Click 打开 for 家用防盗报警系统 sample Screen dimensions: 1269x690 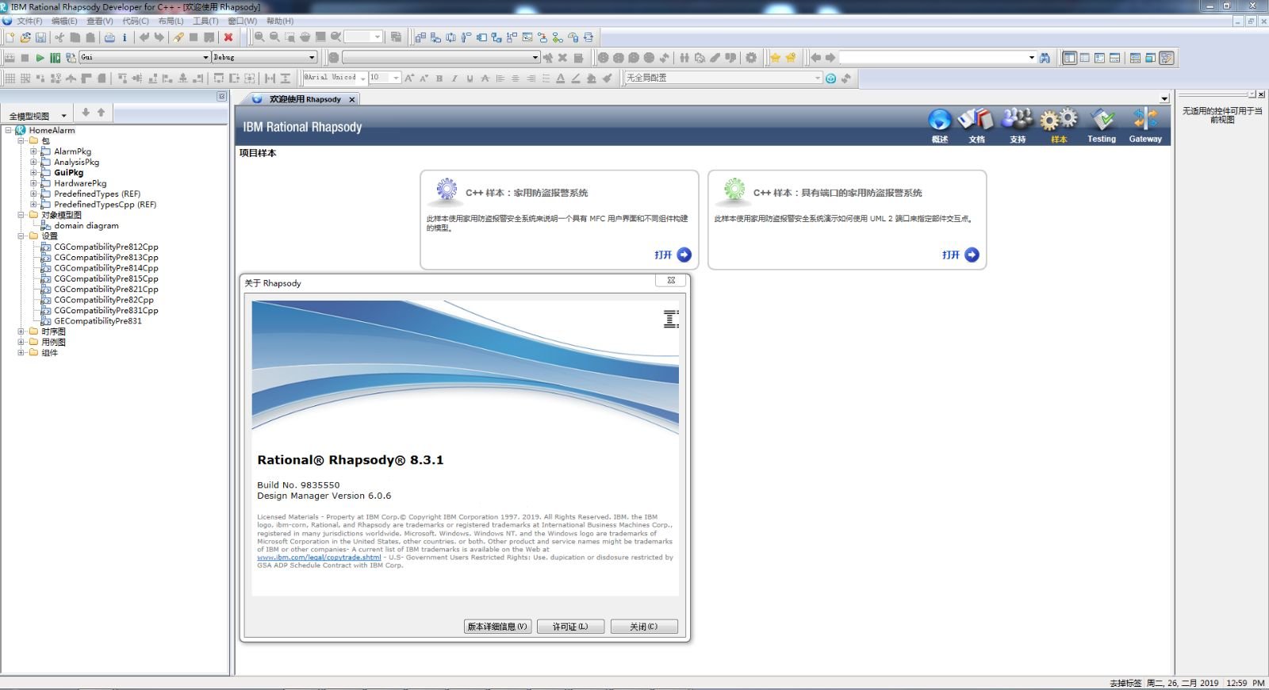(673, 255)
